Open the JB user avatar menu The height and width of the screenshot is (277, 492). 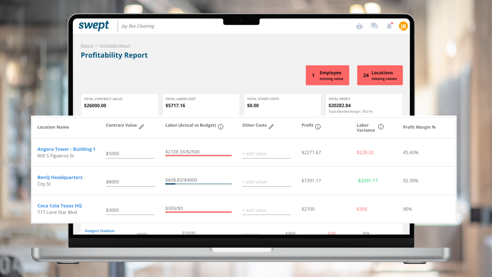point(403,26)
